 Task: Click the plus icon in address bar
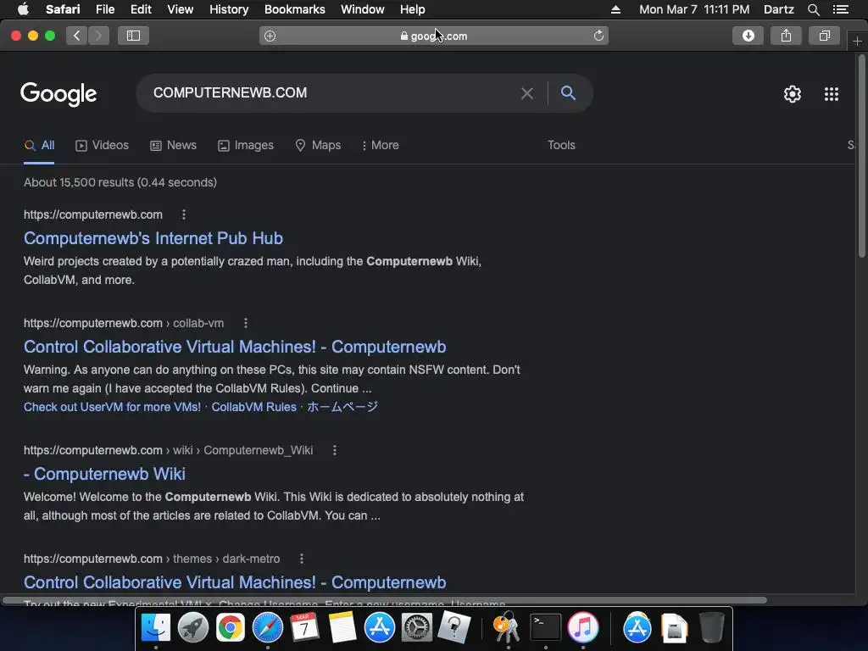tap(270, 36)
